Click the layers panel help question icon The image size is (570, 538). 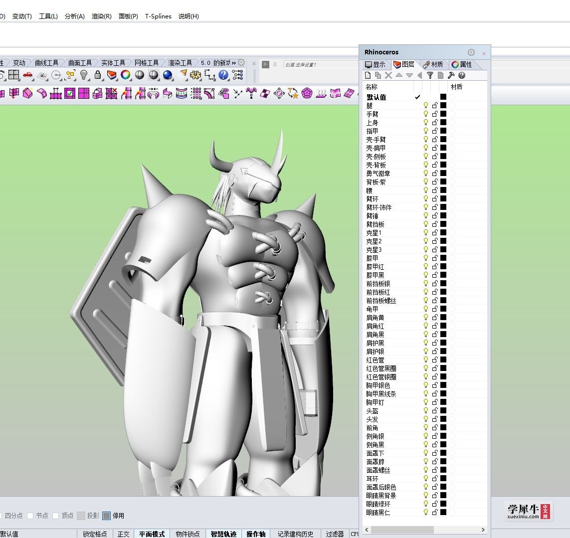(x=462, y=75)
